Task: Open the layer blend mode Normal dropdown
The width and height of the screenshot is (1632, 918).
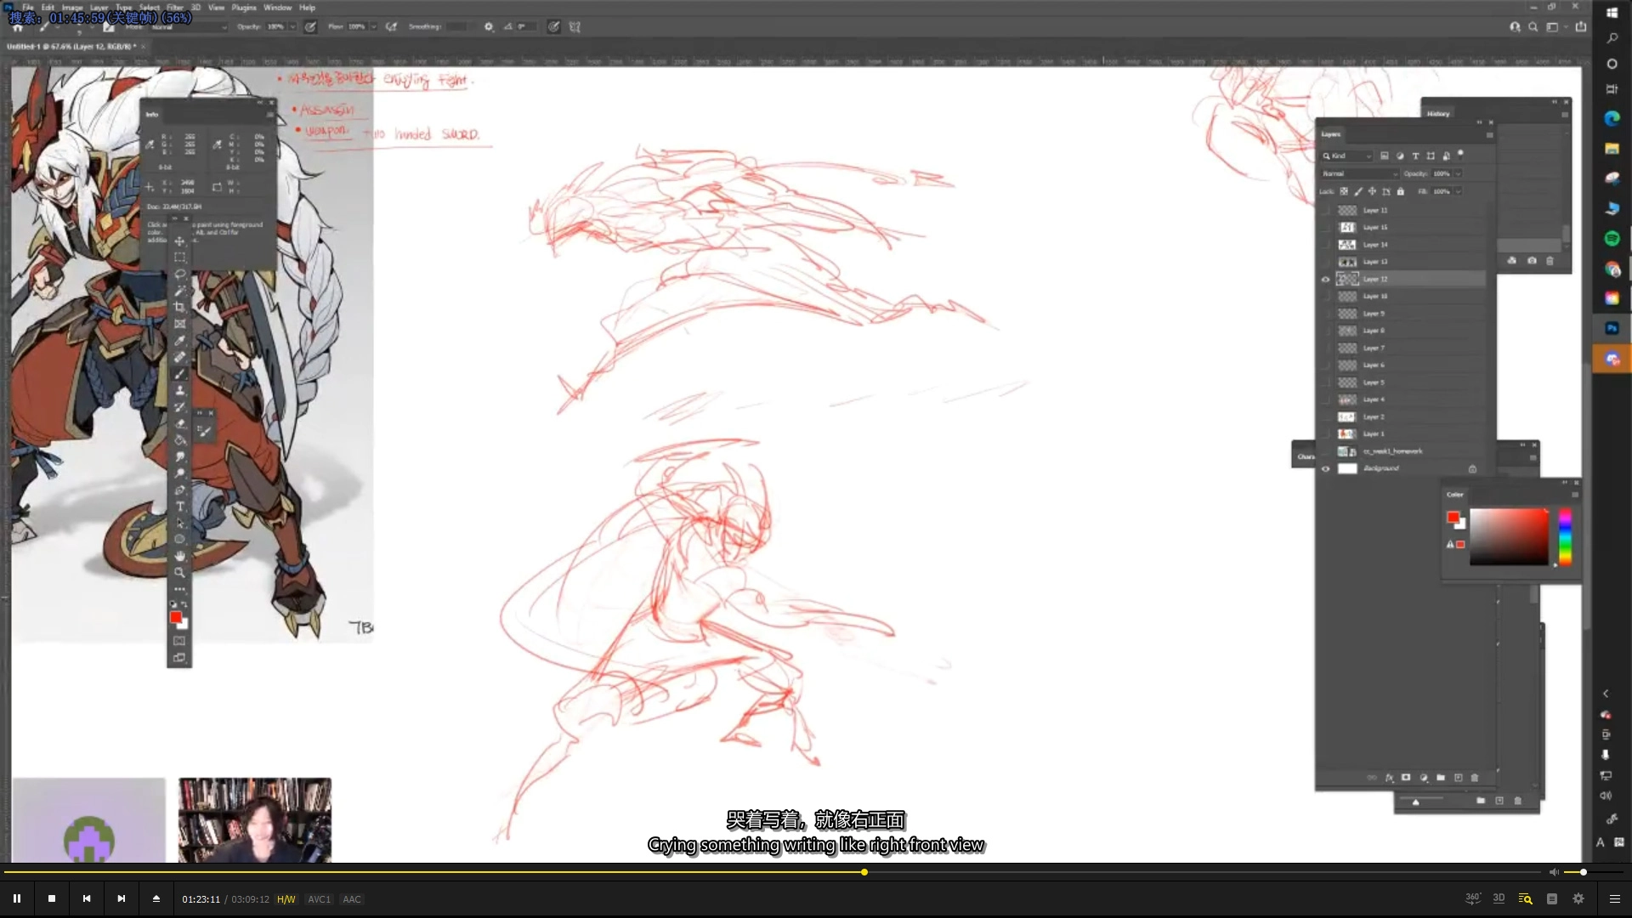Action: [1359, 173]
